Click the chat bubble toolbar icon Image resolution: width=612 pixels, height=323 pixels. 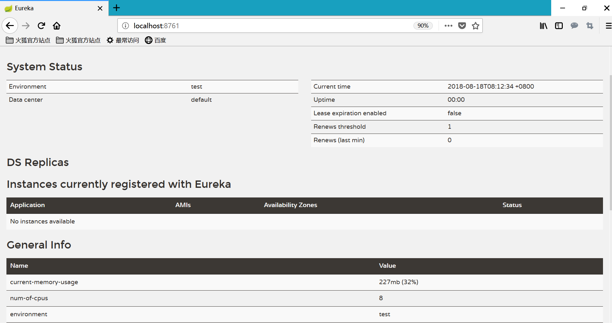click(574, 26)
